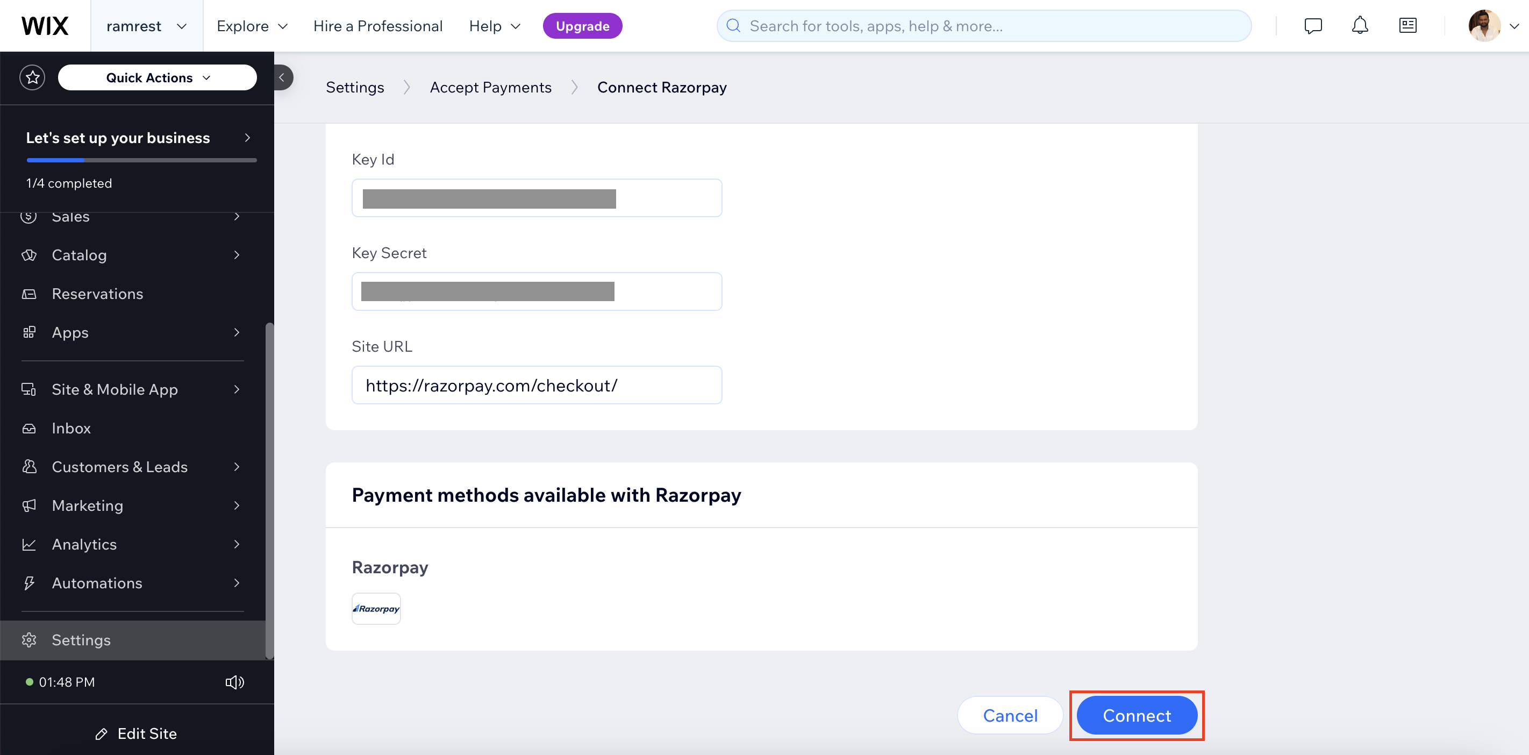Click the star favorites icon in sidebar

click(32, 78)
